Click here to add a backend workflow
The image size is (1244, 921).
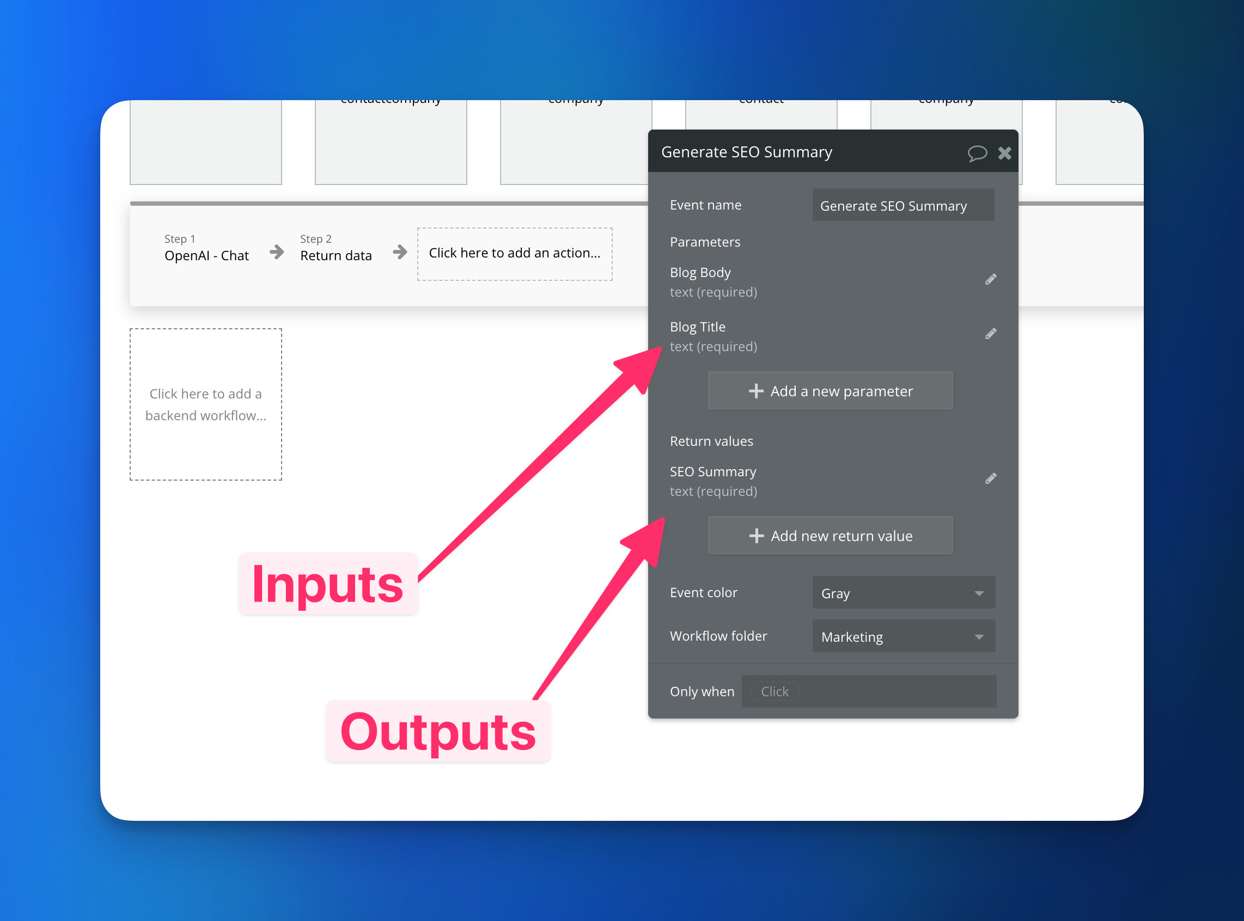206,405
